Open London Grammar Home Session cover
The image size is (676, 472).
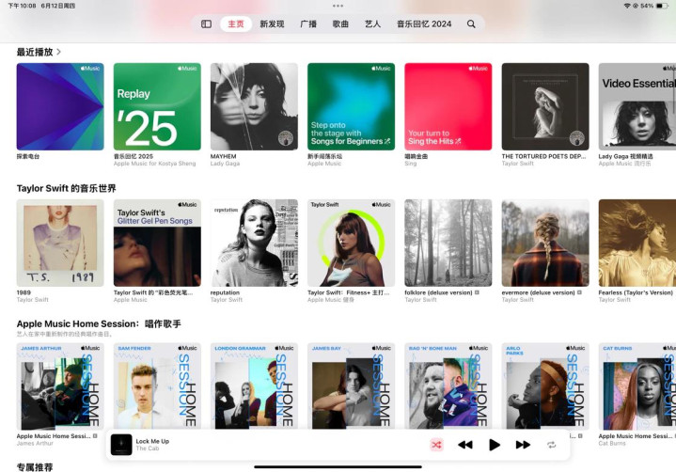(x=254, y=386)
